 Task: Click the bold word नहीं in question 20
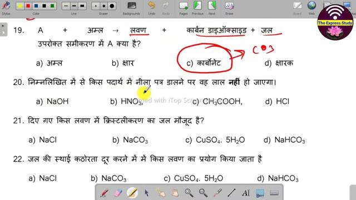[x=234, y=82]
